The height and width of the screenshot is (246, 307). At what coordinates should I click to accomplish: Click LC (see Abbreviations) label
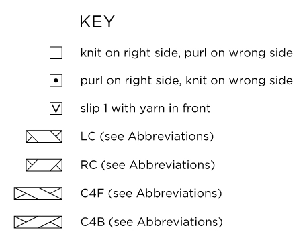click(x=147, y=137)
